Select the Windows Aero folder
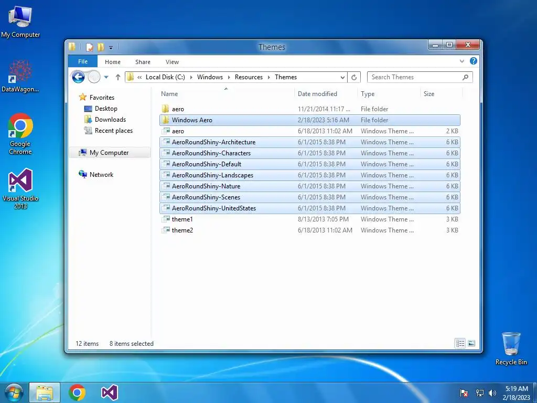Image resolution: width=537 pixels, height=403 pixels. coord(310,120)
